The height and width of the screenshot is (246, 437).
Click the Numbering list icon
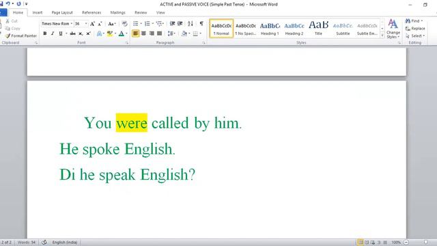147,23
